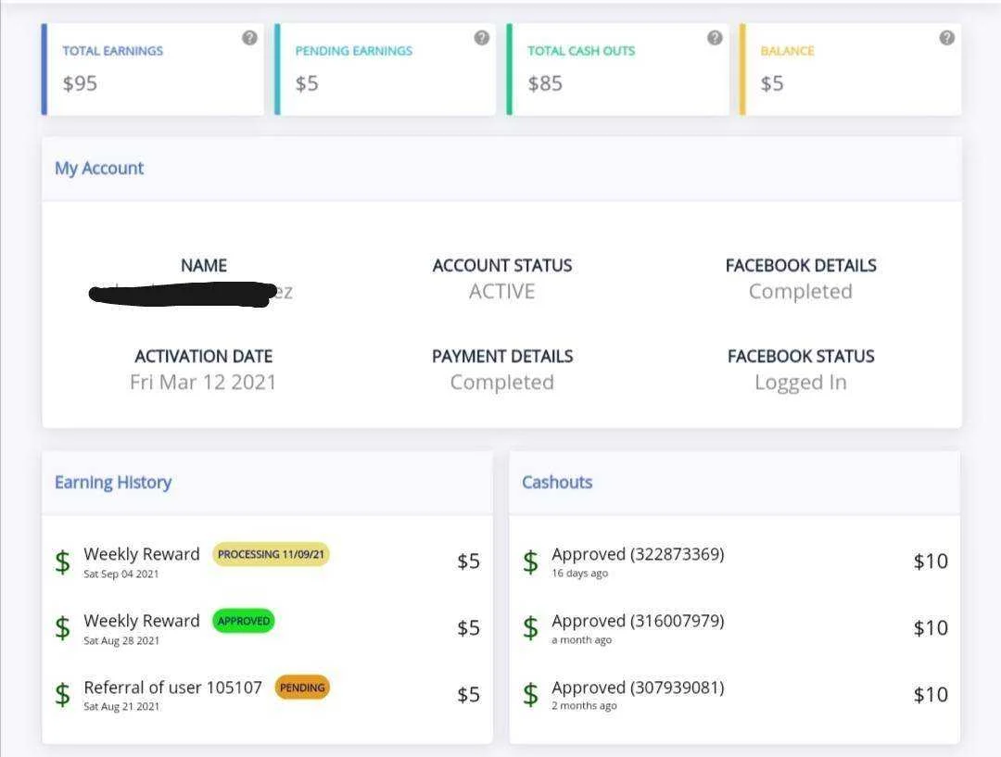Click dollar icon beside Referral of user 105107
The image size is (1001, 757).
tap(63, 694)
